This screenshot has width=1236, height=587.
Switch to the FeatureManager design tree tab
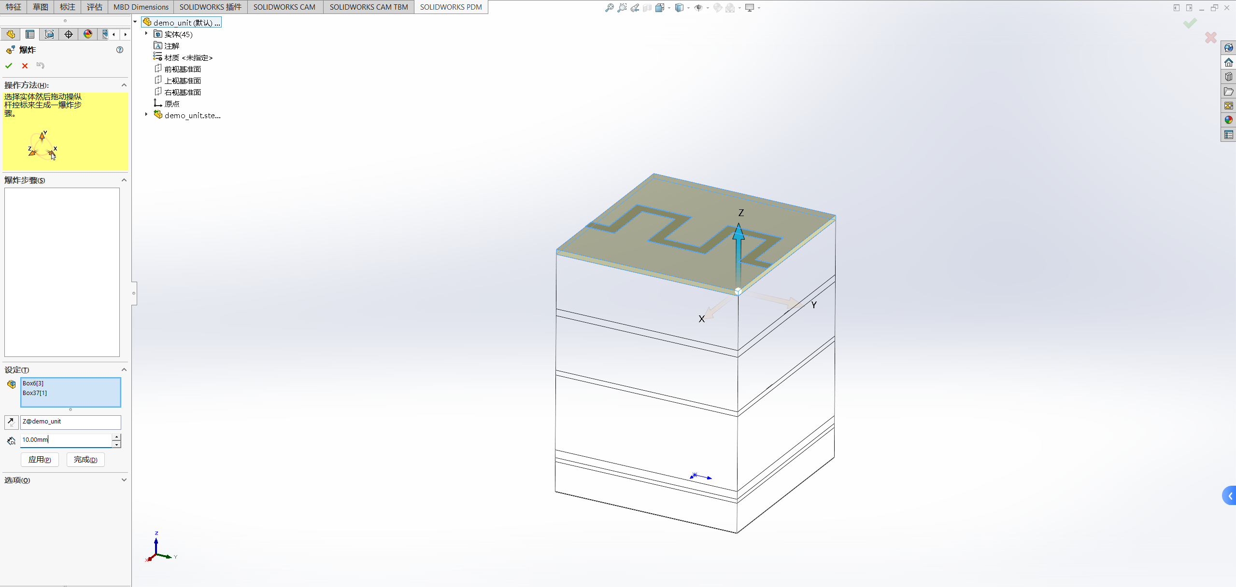point(11,34)
